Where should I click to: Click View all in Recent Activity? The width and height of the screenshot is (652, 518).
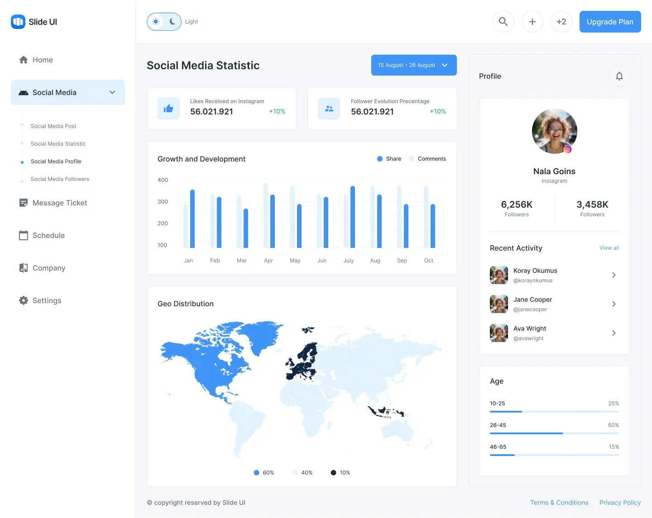click(609, 248)
